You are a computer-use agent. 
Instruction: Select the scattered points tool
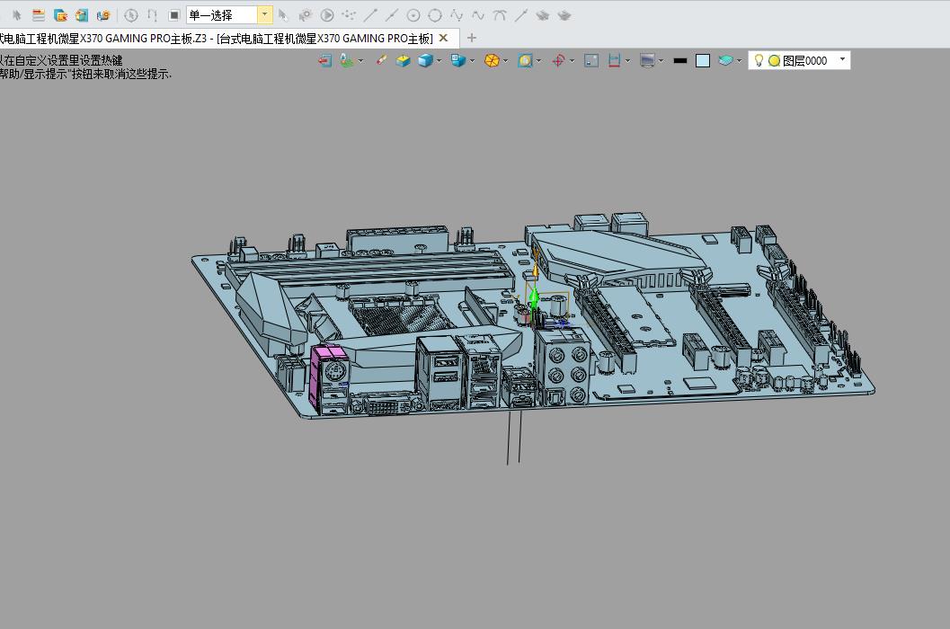[349, 15]
